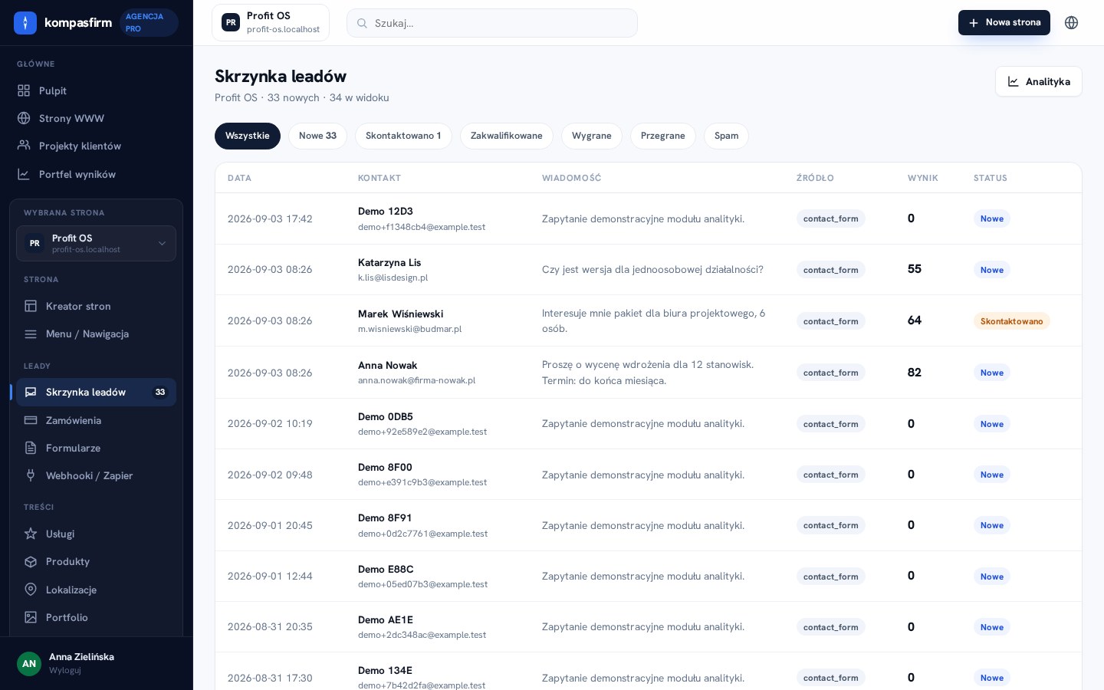Click the plug icon for Webhooki / Zapier
Viewport: 1104px width, 690px height.
pyautogui.click(x=31, y=475)
